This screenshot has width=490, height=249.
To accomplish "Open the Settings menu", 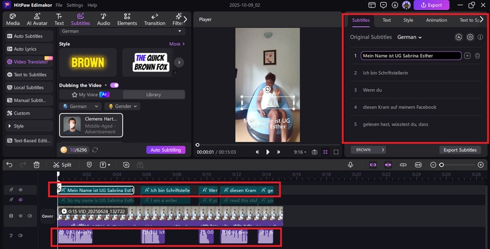I will pyautogui.click(x=75, y=5).
